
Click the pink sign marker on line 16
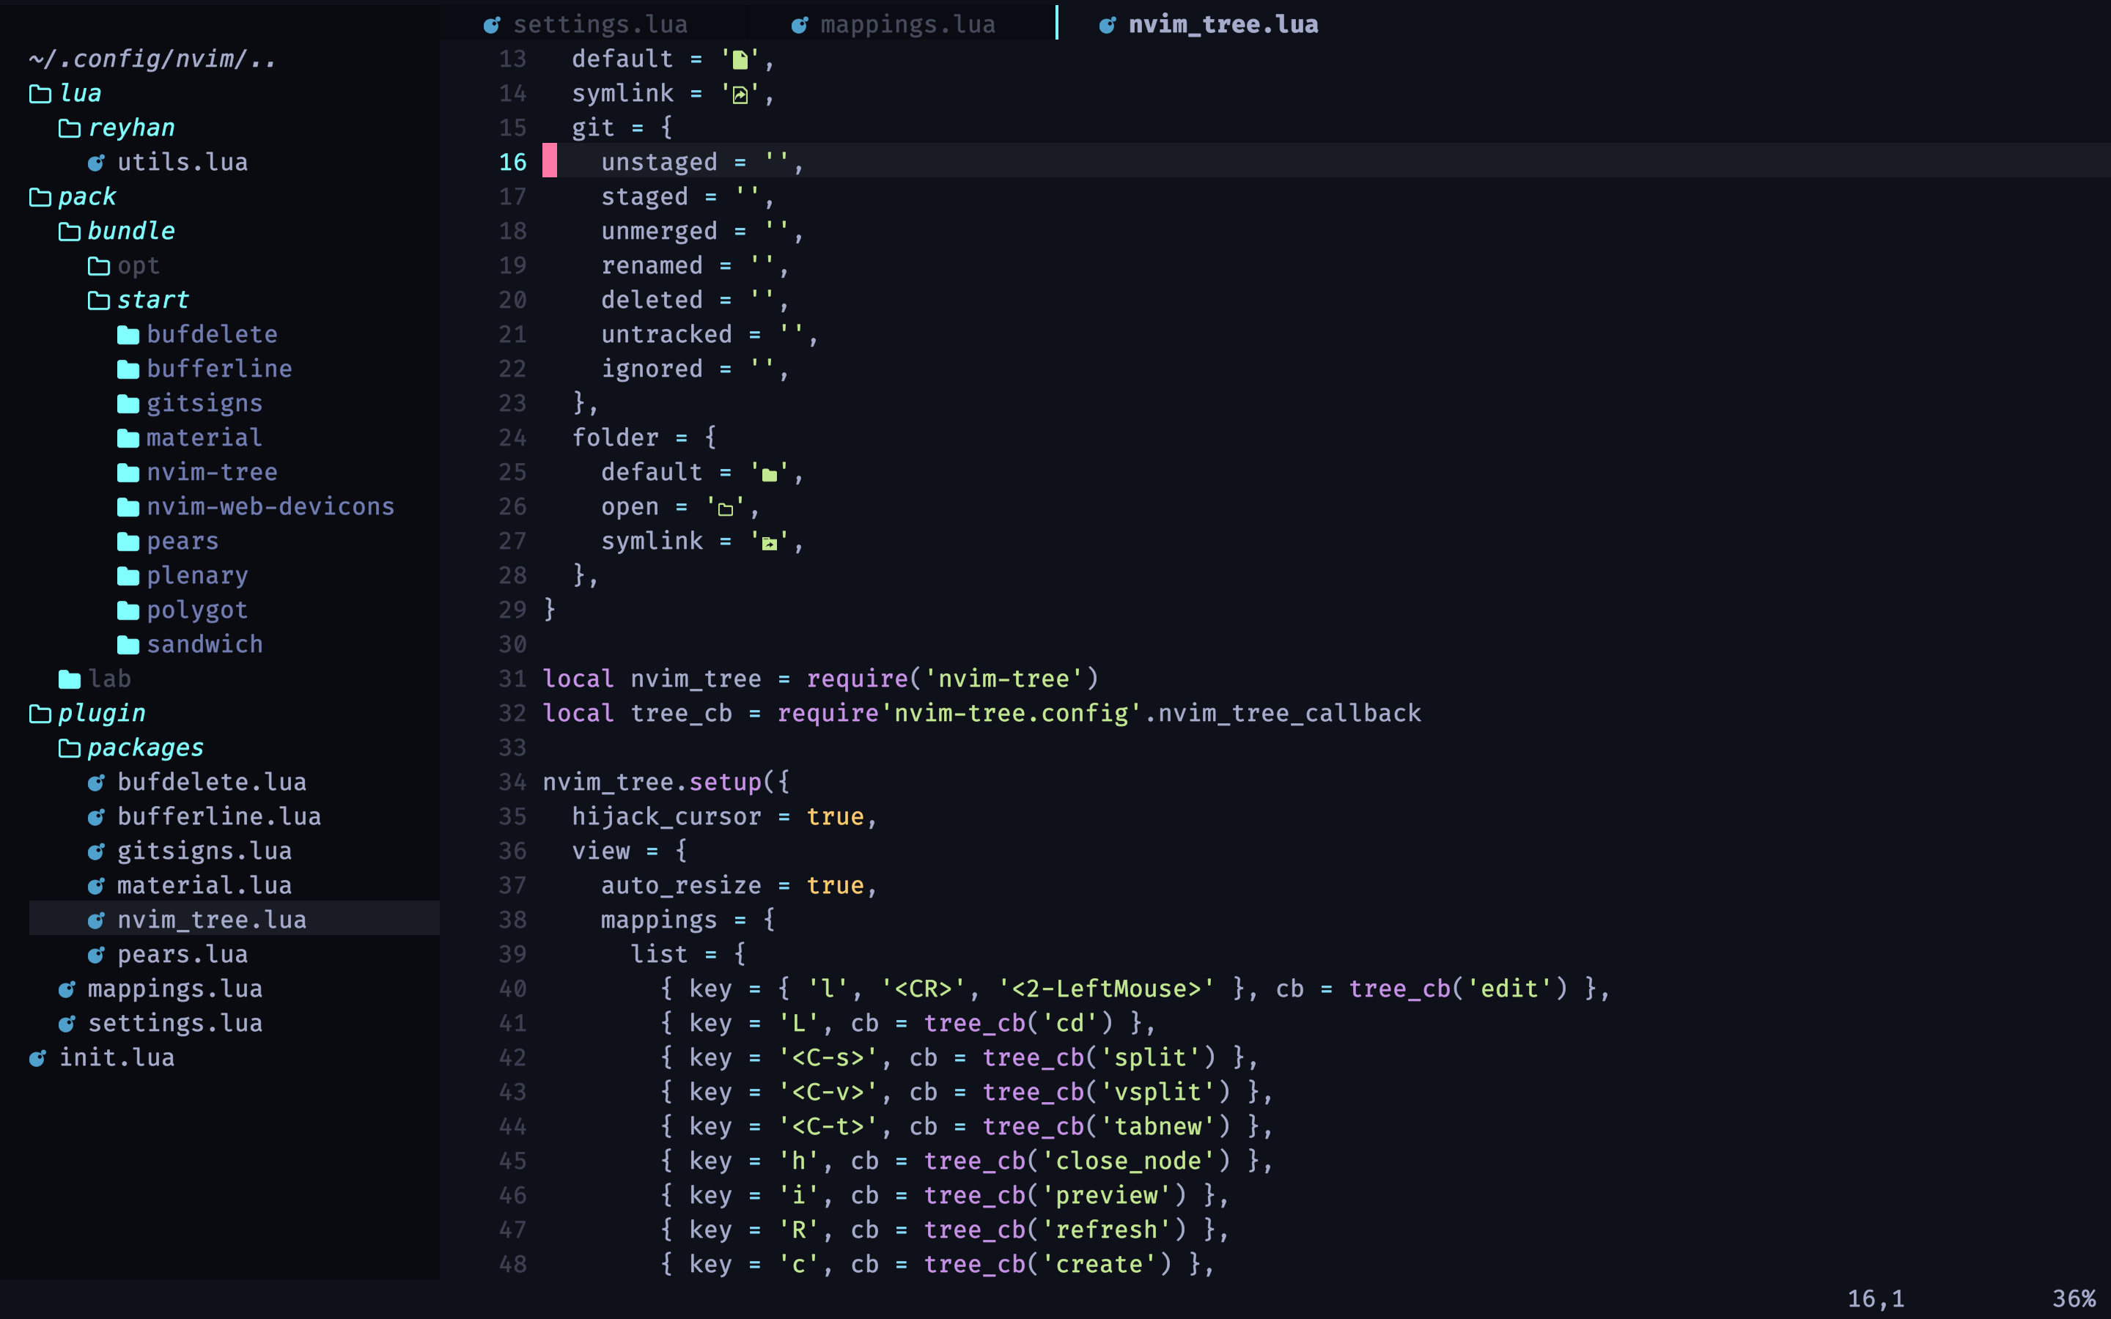[550, 162]
